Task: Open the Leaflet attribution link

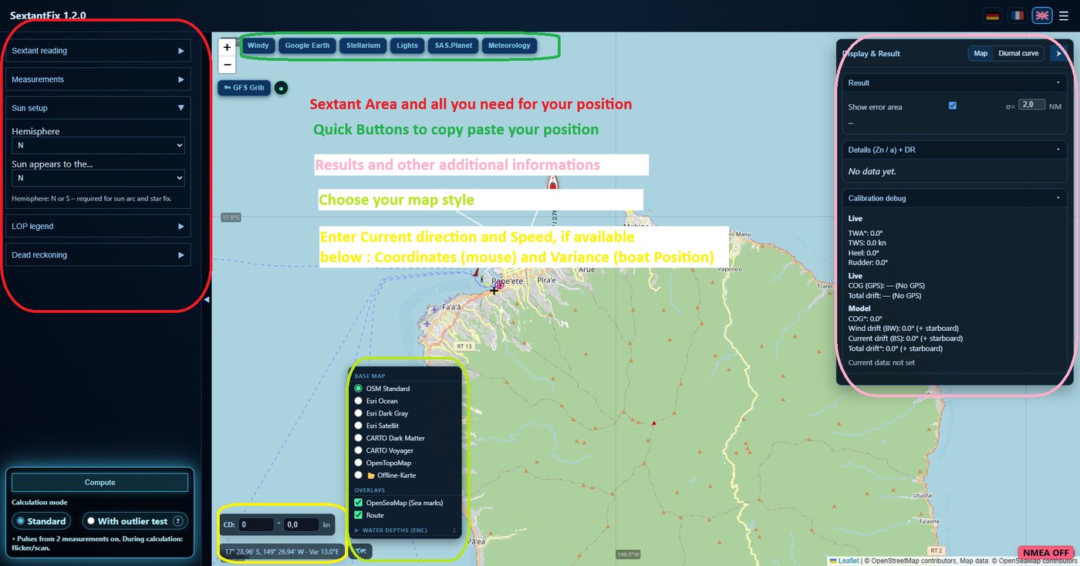Action: pyautogui.click(x=849, y=561)
